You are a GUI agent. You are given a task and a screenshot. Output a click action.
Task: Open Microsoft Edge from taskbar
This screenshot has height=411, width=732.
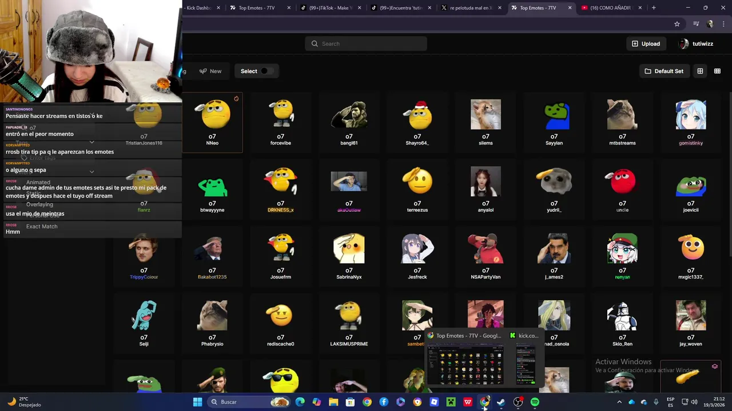(x=300, y=402)
